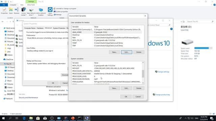Select the Computer Name tab in System Properties
Image resolution: width=216 pixels, height=121 pixels.
tap(30, 28)
